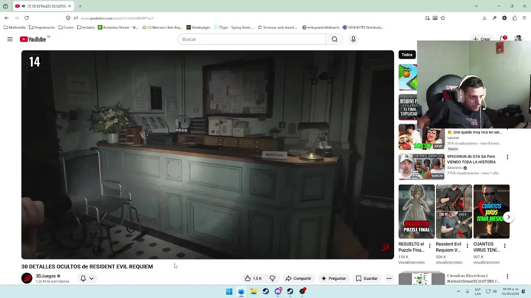The width and height of the screenshot is (531, 298).
Task: Show hidden system tray icons chevron
Action: (459, 291)
